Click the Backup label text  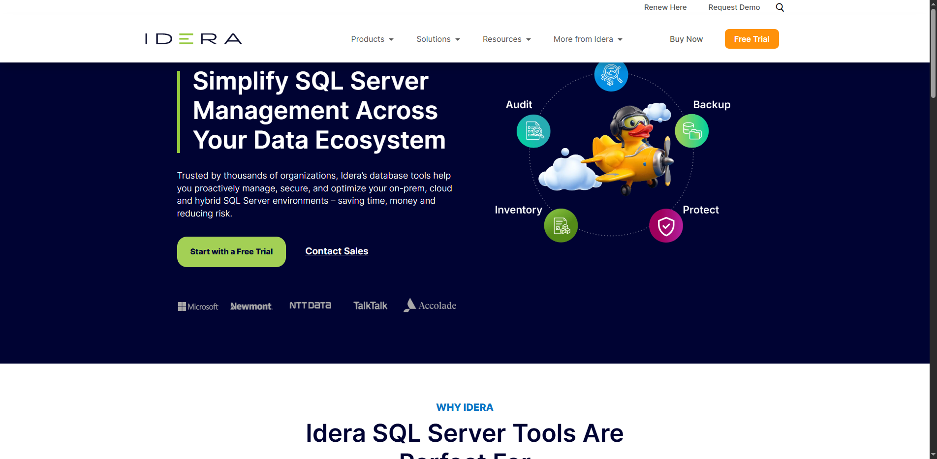click(x=712, y=105)
